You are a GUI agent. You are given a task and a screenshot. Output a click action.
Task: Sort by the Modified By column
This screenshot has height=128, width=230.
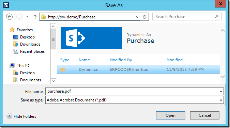pos(121,60)
